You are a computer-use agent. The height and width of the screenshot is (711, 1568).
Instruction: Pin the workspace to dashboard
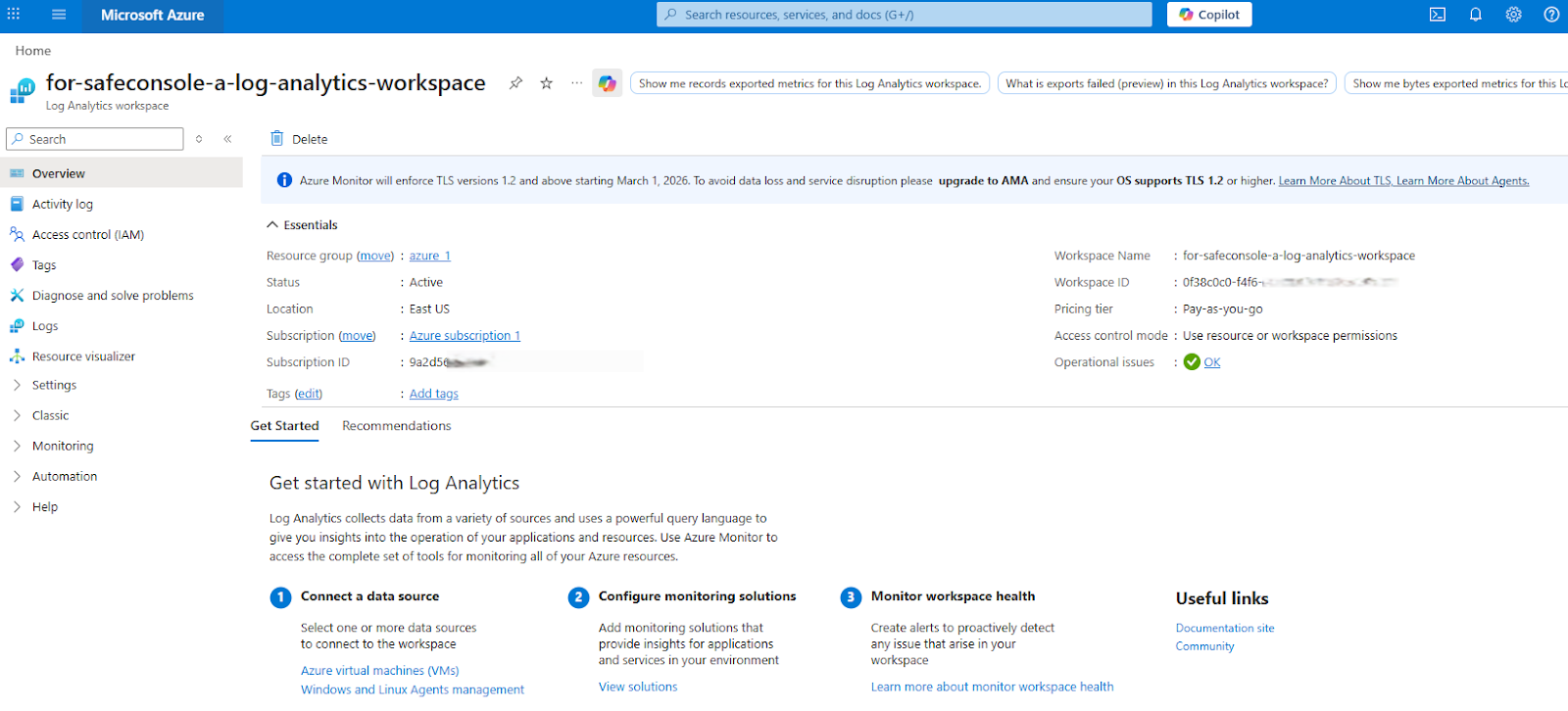point(515,83)
